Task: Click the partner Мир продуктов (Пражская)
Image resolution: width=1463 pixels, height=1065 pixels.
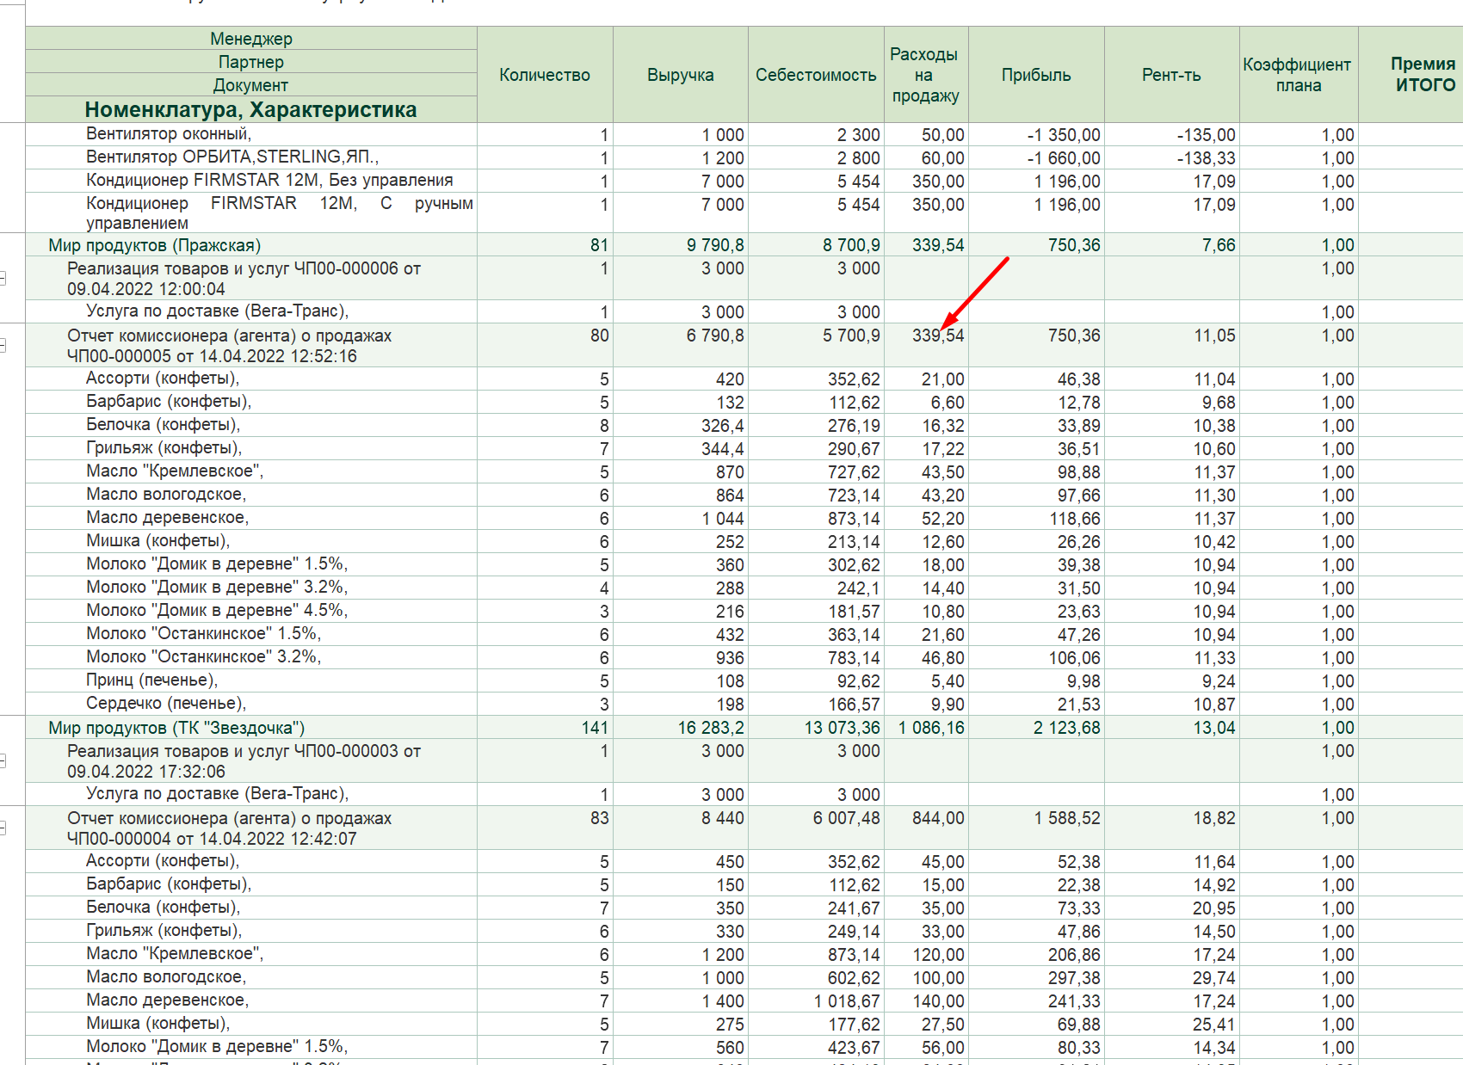Action: [x=155, y=245]
